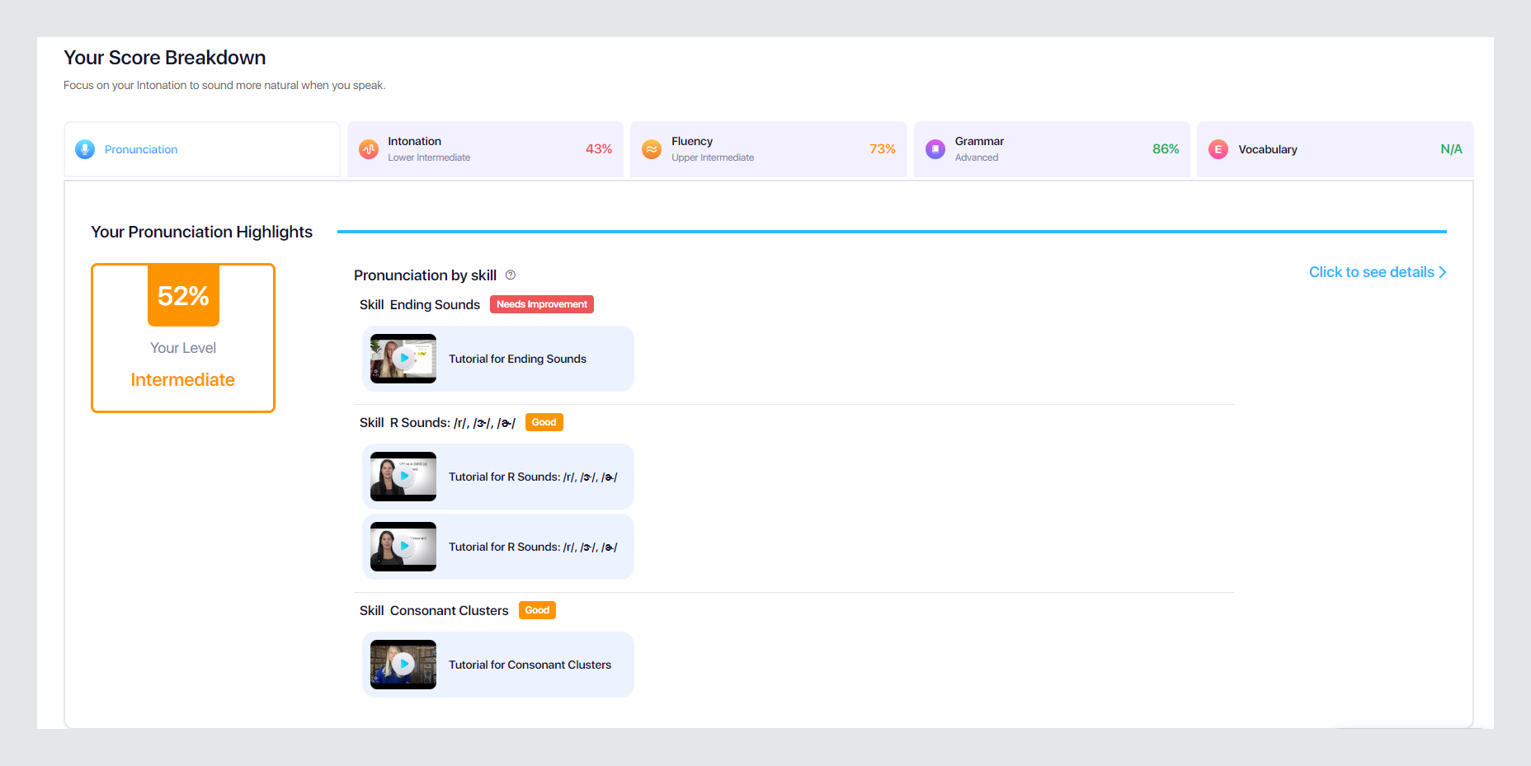
Task: Play the first R Sounds tutorial video
Action: tap(403, 477)
